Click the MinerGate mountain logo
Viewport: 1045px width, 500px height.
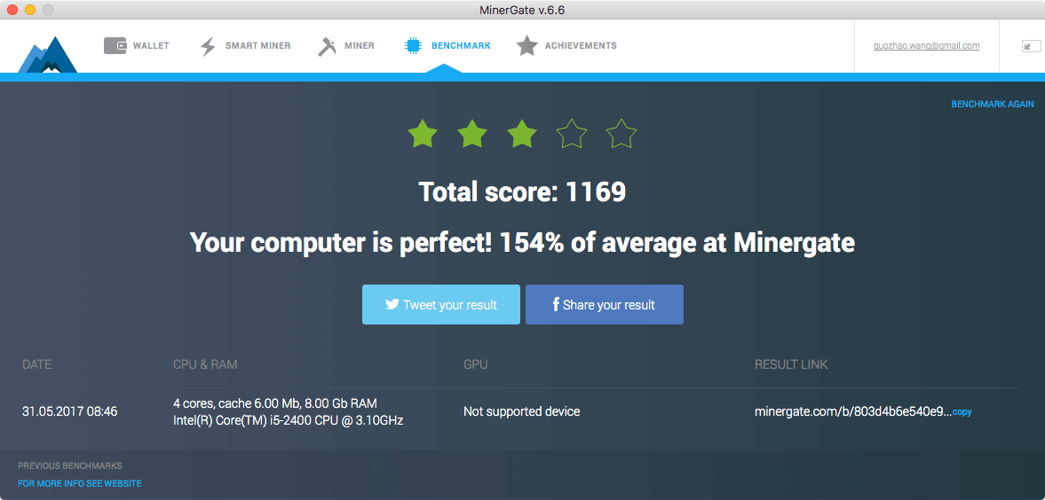47,55
